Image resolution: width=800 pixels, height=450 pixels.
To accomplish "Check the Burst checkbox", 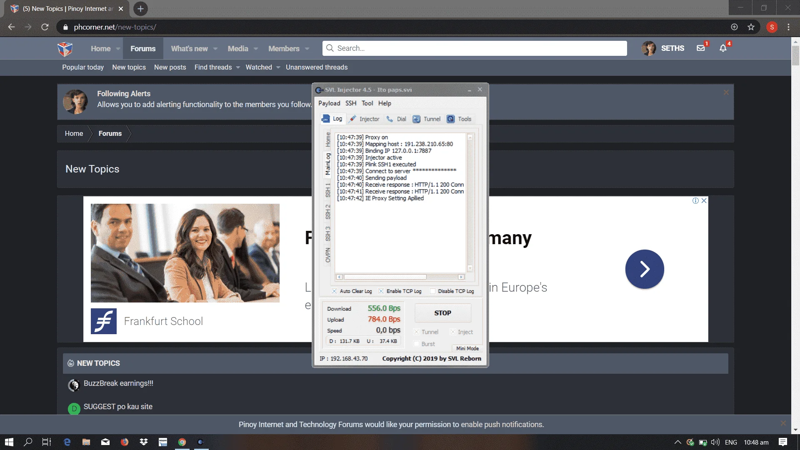I will point(416,344).
